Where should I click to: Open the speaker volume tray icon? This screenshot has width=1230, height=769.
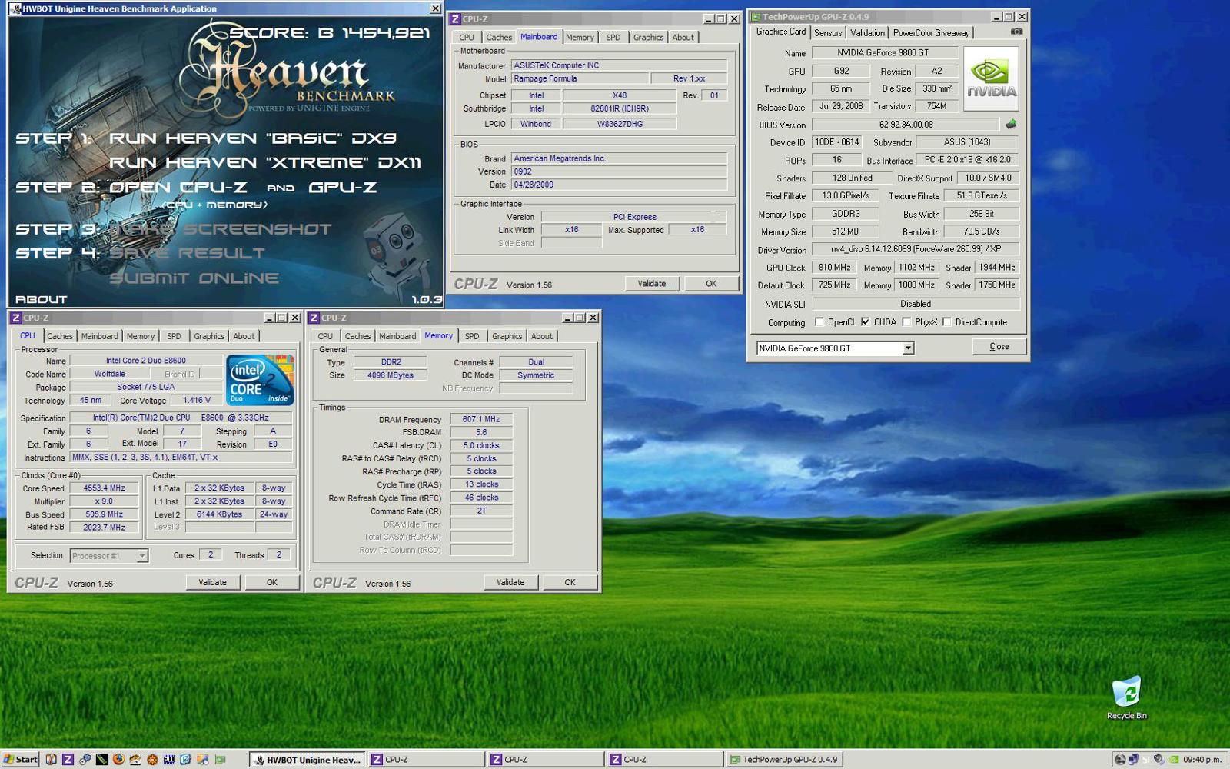tap(1159, 760)
